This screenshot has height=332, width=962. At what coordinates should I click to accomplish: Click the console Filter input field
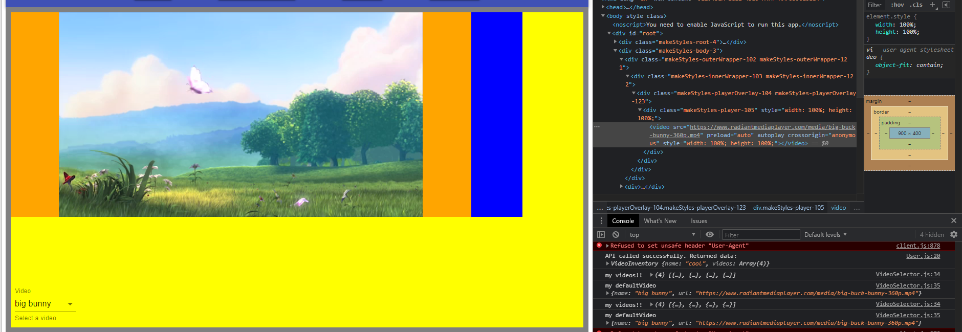761,235
